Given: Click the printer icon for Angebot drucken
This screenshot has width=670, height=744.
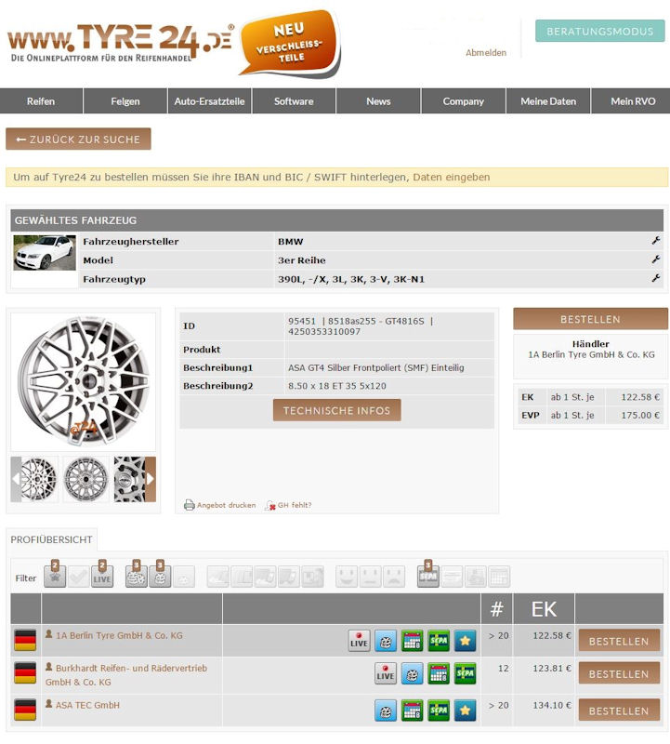Looking at the screenshot, I should (190, 505).
